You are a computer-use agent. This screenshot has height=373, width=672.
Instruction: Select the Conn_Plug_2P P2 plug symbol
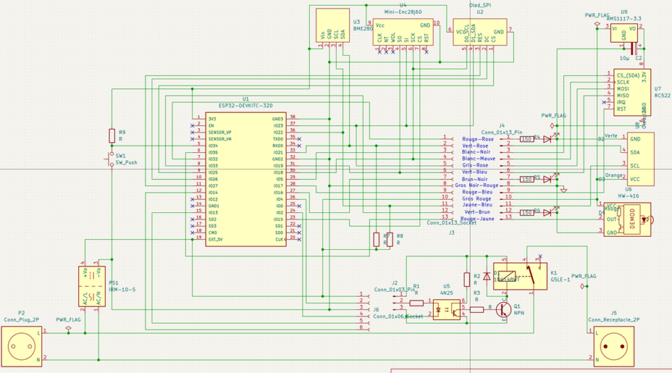click(x=22, y=346)
